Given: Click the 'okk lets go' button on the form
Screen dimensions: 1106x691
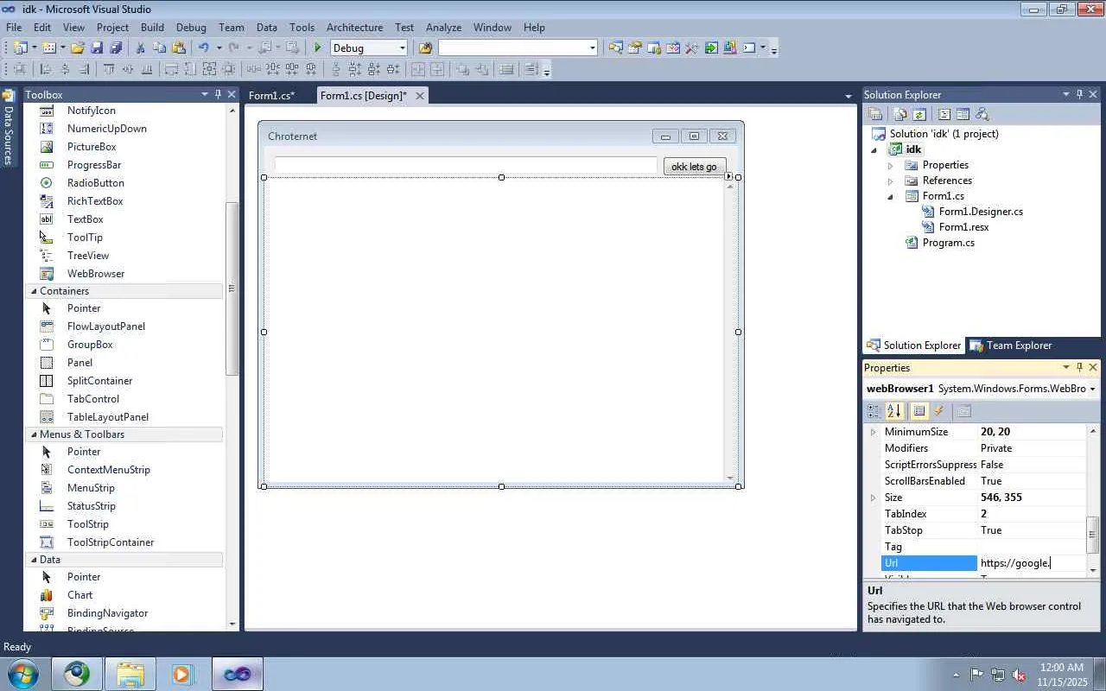Looking at the screenshot, I should [694, 167].
